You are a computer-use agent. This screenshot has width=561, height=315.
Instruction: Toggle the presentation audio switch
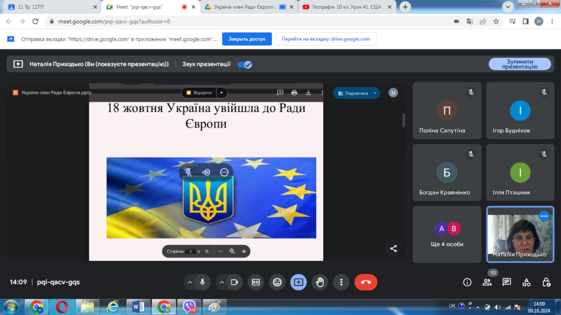[x=244, y=65]
